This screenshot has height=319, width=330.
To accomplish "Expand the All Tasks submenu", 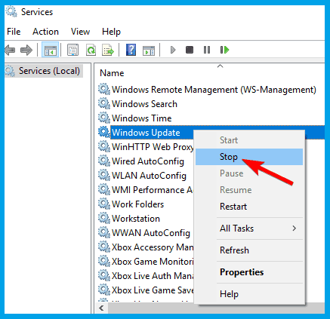I will [249, 229].
